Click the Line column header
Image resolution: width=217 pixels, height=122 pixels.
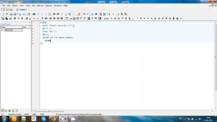(x=26, y=27)
